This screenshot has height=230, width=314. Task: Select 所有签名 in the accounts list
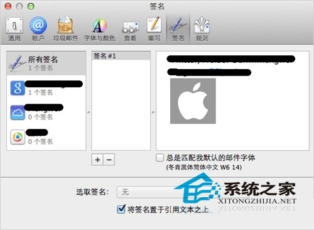(x=46, y=63)
